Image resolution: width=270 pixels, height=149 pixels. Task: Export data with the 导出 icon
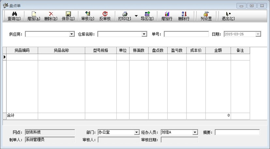coord(147,14)
